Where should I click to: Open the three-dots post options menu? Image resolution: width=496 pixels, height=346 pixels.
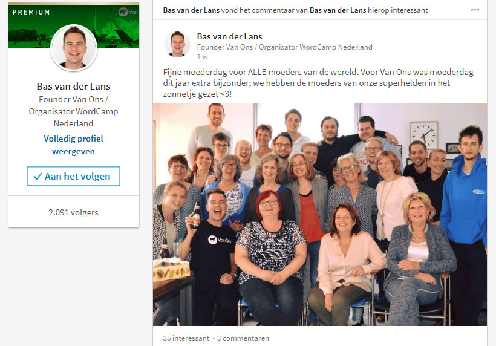coord(475,10)
